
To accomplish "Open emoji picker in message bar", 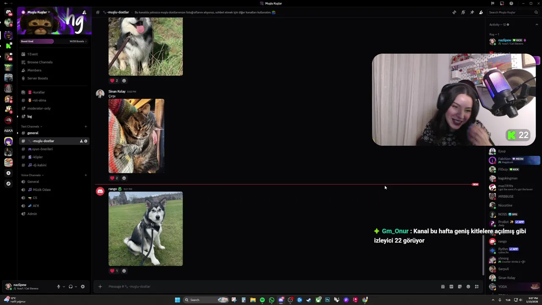I will (x=468, y=286).
